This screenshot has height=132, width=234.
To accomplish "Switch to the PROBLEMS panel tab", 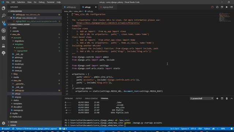I will (x=69, y=99).
